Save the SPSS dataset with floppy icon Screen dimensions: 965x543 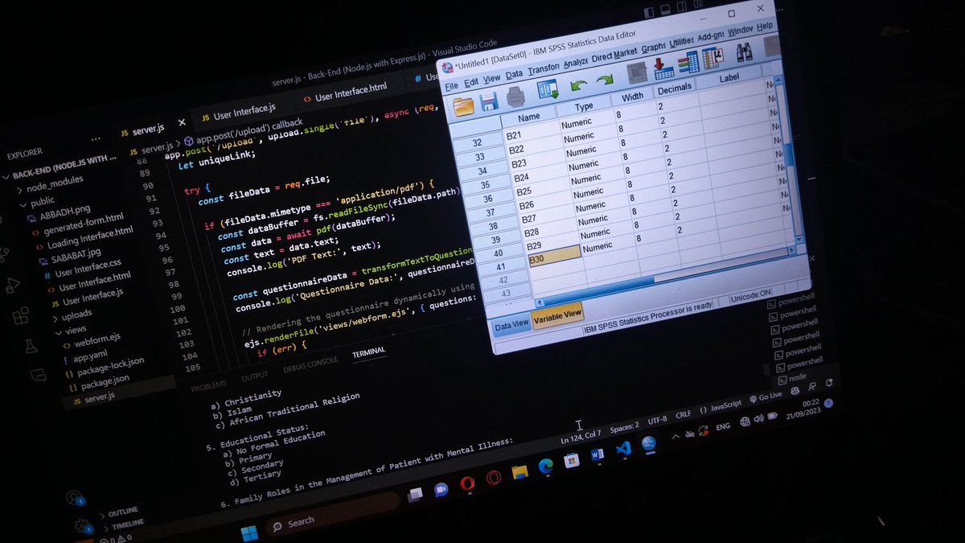coord(488,102)
